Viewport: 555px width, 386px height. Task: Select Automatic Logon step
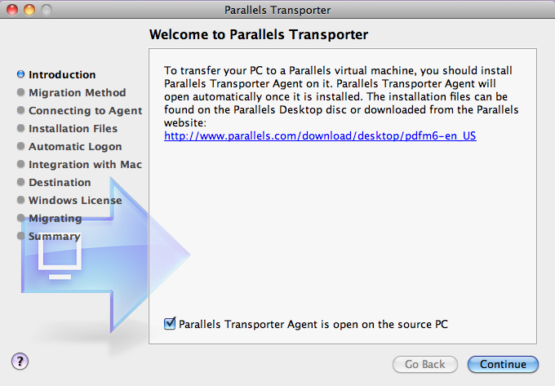tap(75, 146)
